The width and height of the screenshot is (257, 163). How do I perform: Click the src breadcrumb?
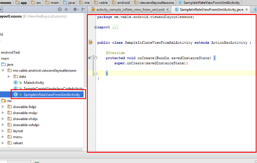(x=36, y=3)
